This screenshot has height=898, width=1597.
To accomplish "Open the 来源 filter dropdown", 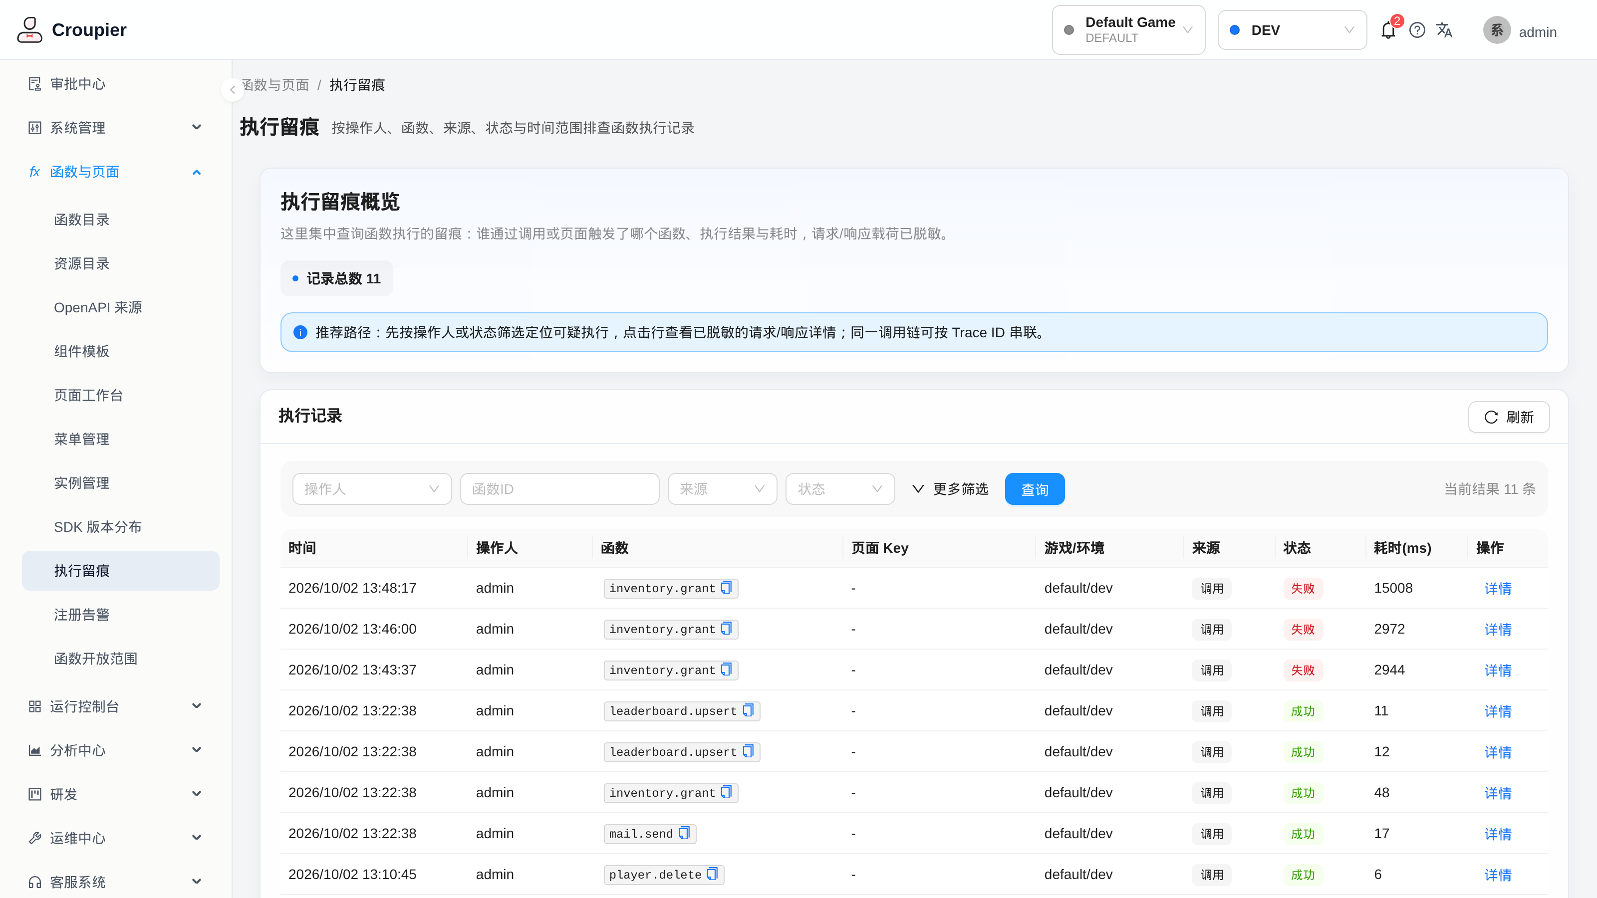I will point(722,489).
